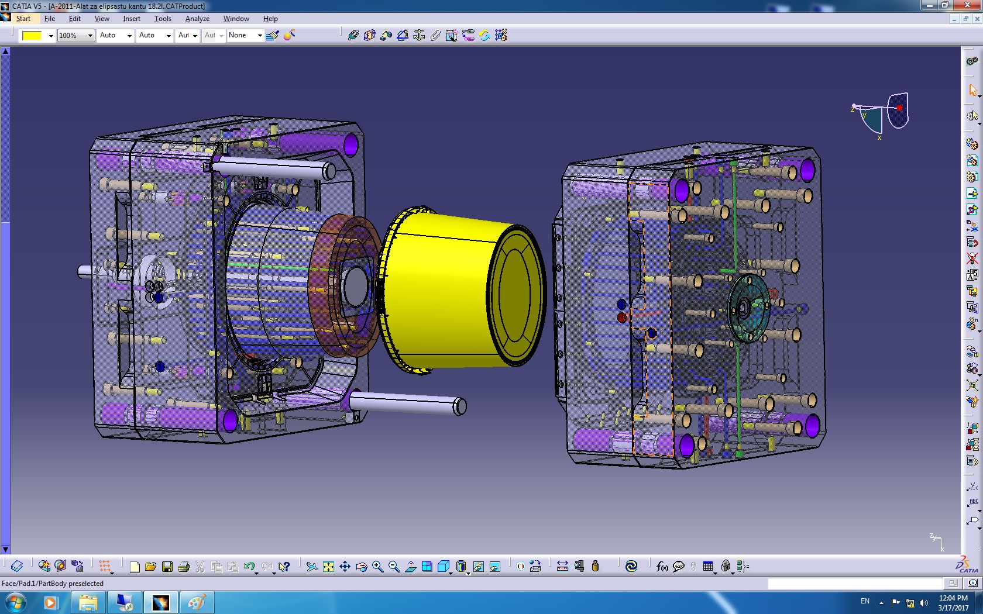Activate the Pan view tool
Screen dimensions: 983x614
tap(345, 567)
